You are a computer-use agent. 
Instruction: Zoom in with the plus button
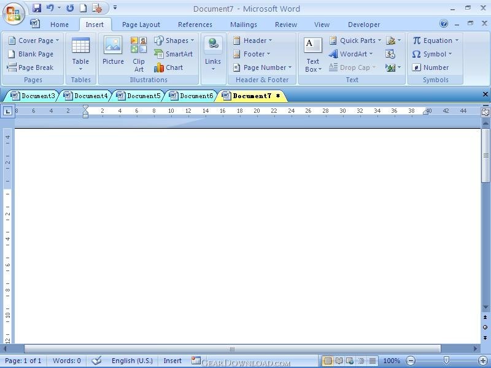click(x=483, y=361)
